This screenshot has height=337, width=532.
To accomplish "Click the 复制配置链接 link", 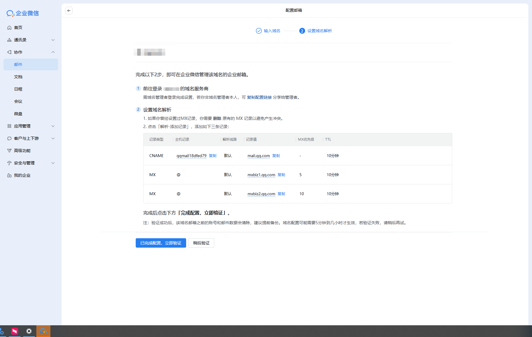I will click(x=259, y=97).
